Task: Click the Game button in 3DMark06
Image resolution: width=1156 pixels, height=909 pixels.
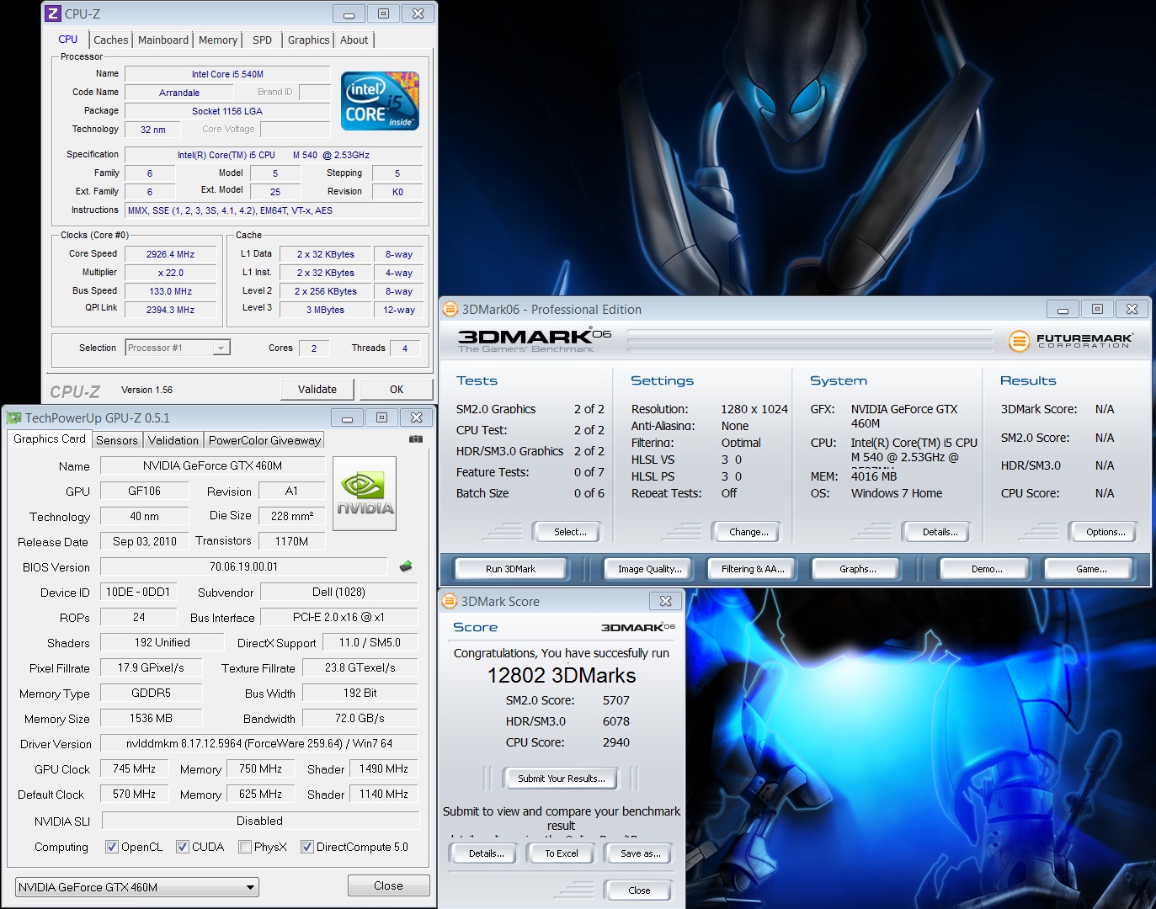Action: [x=1091, y=569]
